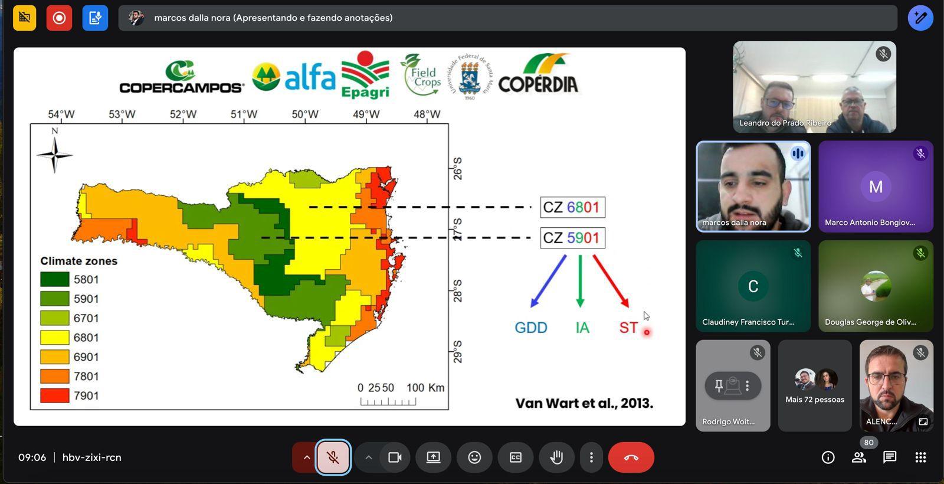The width and height of the screenshot is (944, 484).
Task: Raise your hand
Action: tap(556, 457)
